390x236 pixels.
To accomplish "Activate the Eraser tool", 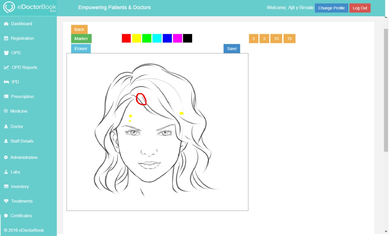I will pos(81,49).
